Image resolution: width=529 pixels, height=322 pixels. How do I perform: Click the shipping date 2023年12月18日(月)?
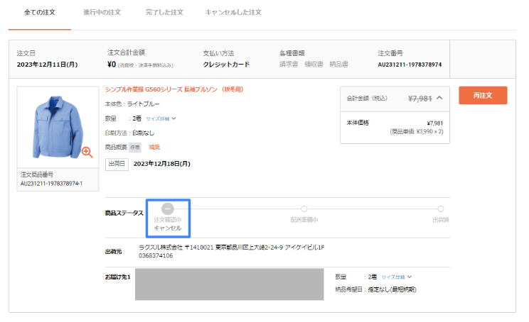coord(162,164)
